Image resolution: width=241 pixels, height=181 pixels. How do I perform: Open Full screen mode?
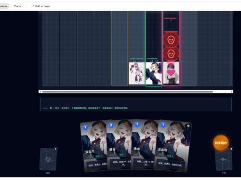pos(40,6)
